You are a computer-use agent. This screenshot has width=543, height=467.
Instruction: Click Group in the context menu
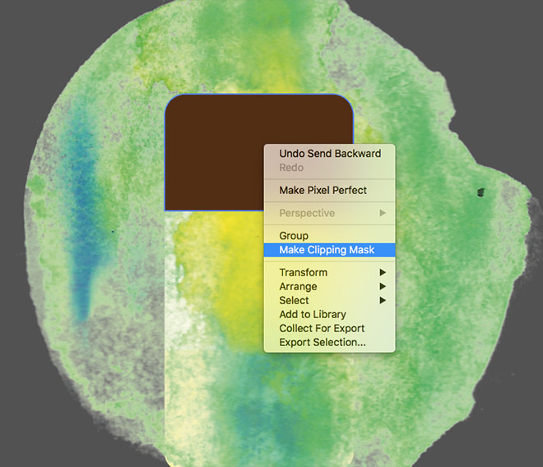tap(329, 236)
